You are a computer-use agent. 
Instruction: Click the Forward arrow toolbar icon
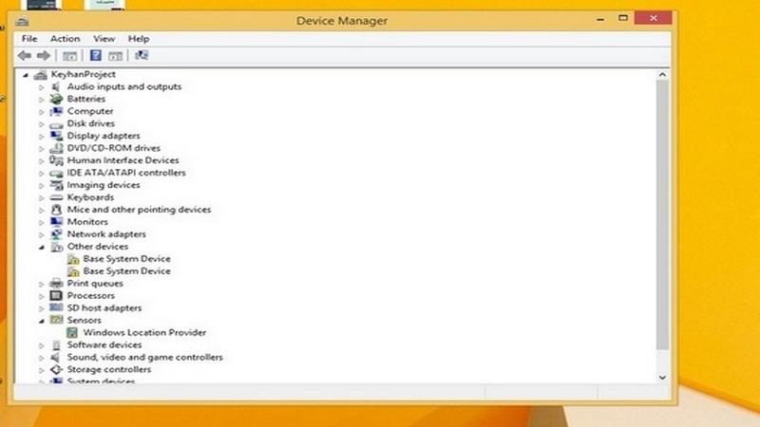point(44,56)
